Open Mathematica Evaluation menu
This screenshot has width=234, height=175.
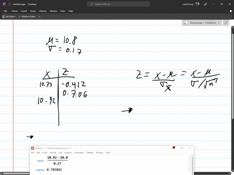[x=79, y=153]
